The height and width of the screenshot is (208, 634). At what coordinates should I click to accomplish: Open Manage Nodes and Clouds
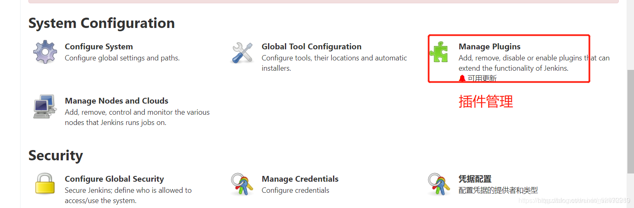tap(116, 101)
